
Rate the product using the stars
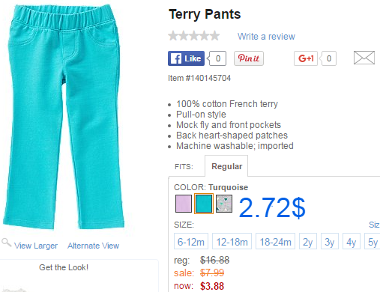194,36
